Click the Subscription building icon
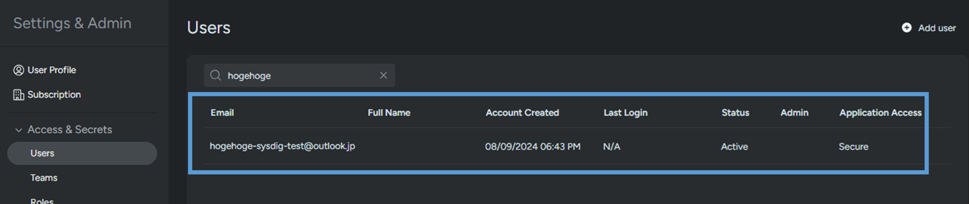The image size is (969, 204). pos(19,95)
